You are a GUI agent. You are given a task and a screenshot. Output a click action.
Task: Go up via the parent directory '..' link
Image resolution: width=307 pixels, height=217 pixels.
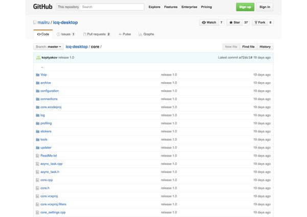pos(42,67)
